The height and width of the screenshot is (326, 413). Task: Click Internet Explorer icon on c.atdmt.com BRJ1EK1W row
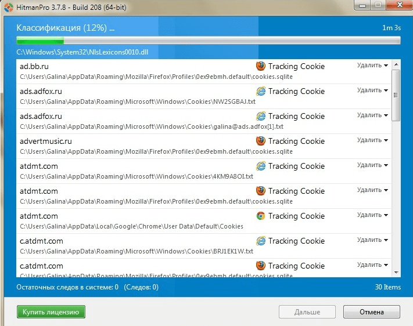pyautogui.click(x=261, y=241)
